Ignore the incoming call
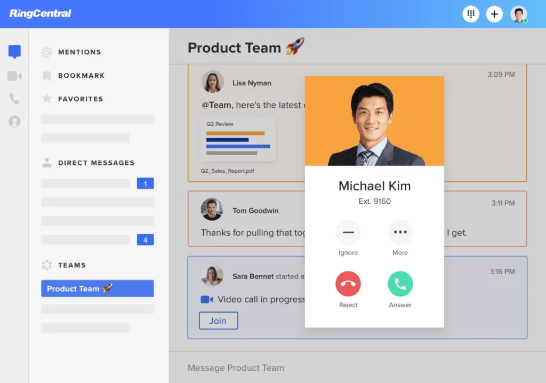Image resolution: width=546 pixels, height=383 pixels. pyautogui.click(x=348, y=232)
